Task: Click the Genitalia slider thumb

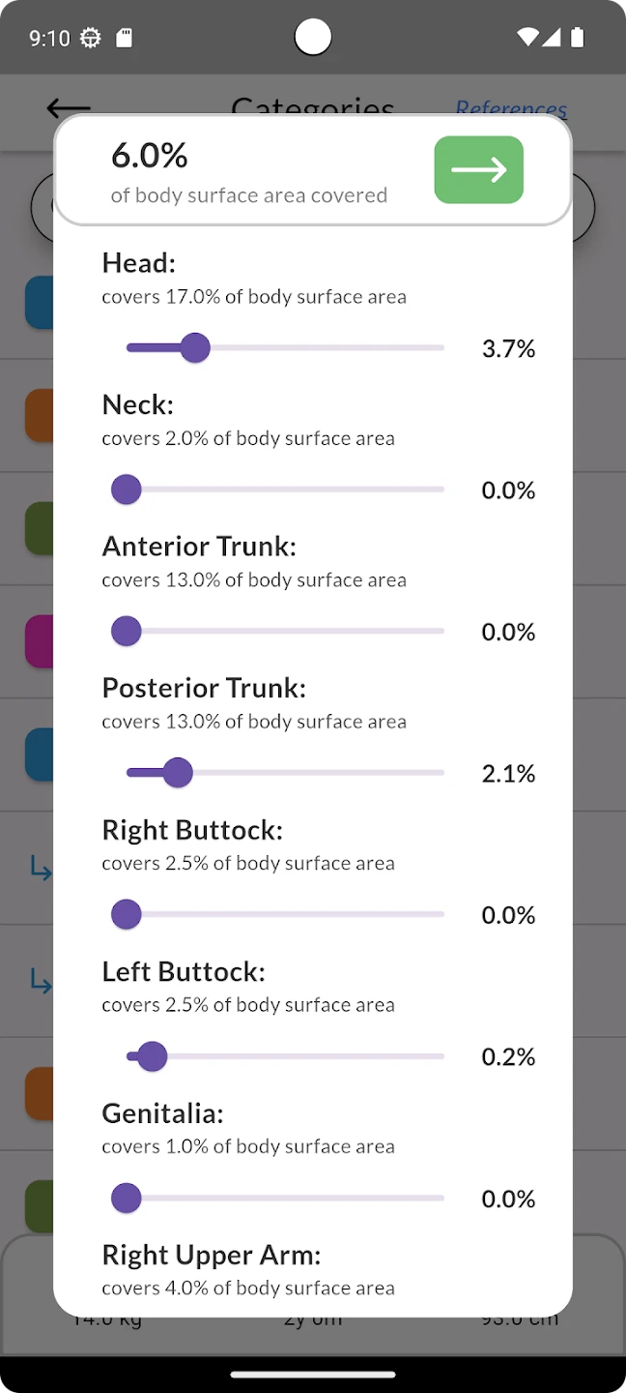Action: pyautogui.click(x=127, y=1198)
